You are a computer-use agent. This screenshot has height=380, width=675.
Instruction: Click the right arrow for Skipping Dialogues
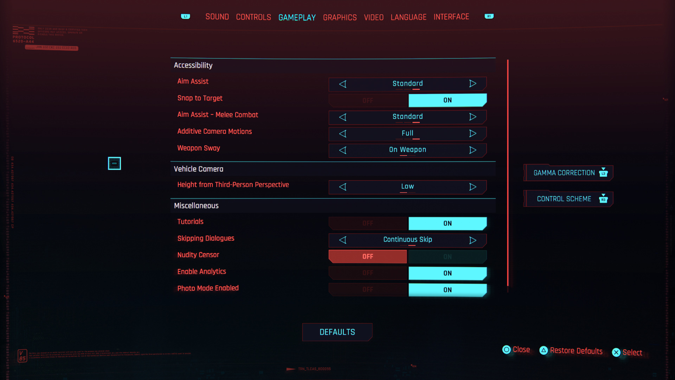472,240
